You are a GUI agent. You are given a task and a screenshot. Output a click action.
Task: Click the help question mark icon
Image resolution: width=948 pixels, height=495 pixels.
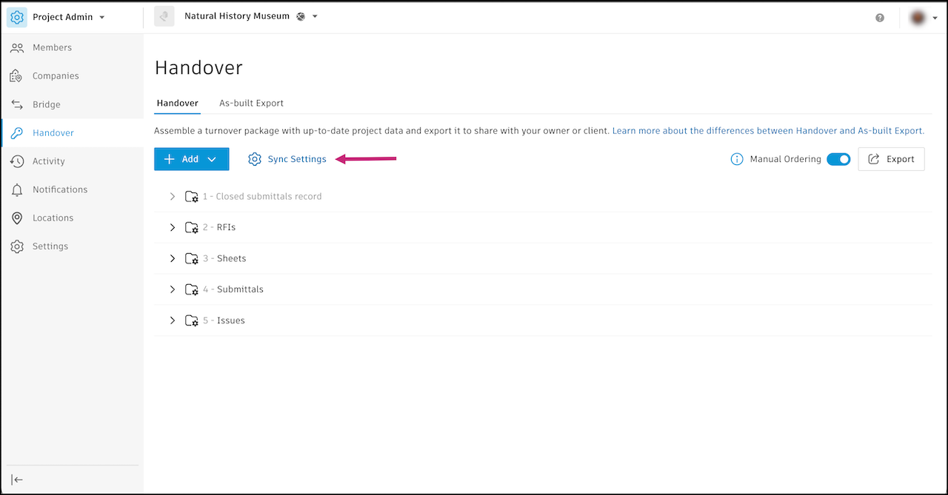click(880, 18)
